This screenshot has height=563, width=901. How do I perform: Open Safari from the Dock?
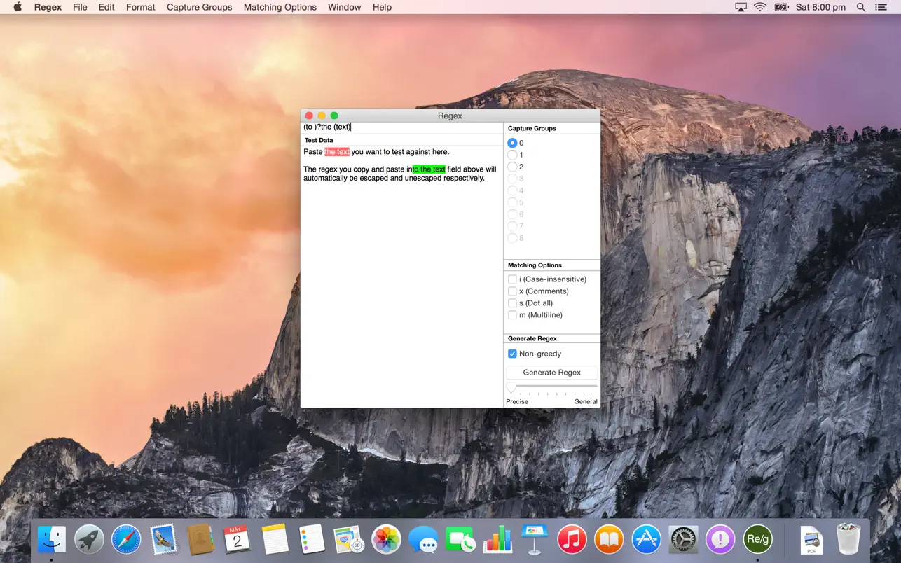click(x=126, y=539)
